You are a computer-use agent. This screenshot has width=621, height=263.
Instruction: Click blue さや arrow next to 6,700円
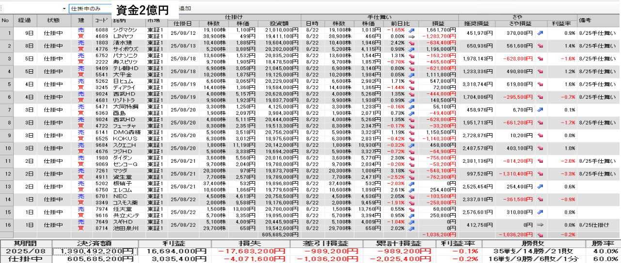point(540,109)
